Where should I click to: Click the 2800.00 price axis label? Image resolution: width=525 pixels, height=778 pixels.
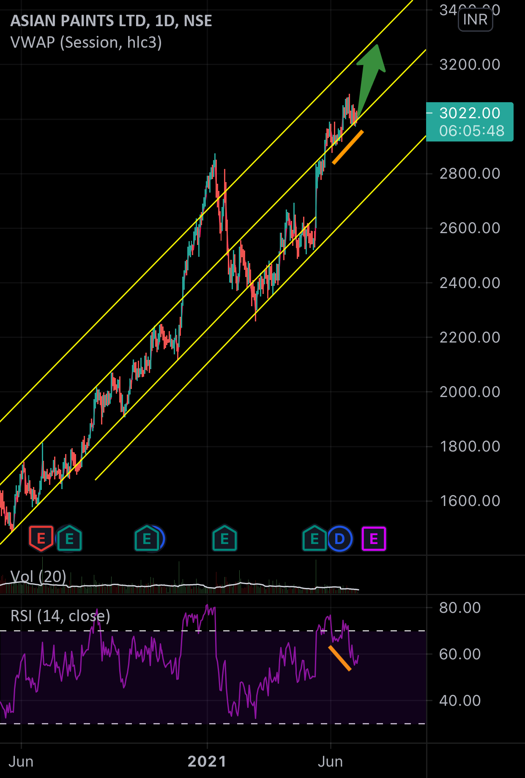pyautogui.click(x=470, y=174)
